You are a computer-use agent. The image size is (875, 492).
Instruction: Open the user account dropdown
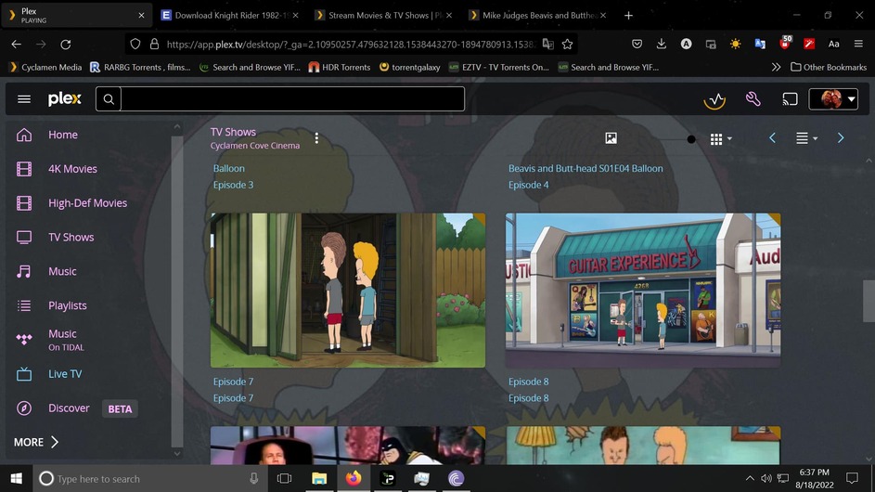pyautogui.click(x=833, y=99)
